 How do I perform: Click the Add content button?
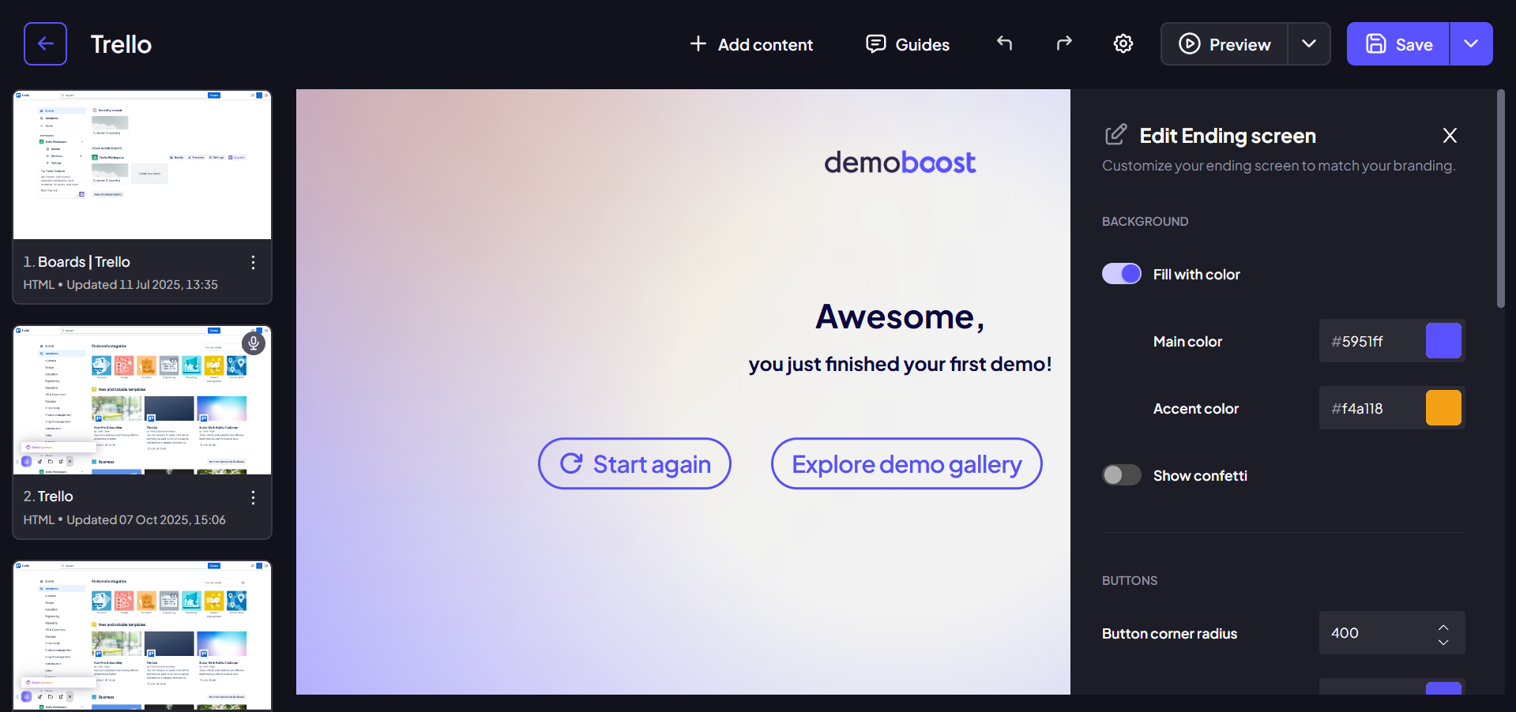[751, 44]
